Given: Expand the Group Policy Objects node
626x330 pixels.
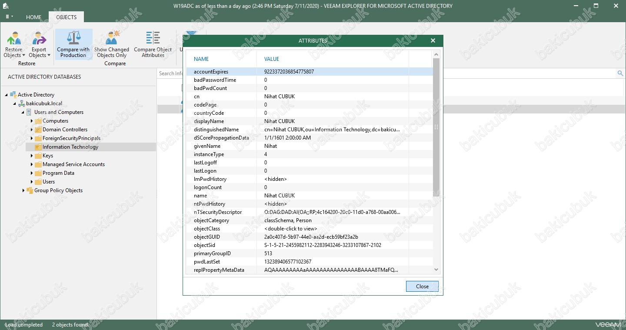Looking at the screenshot, I should [x=23, y=190].
